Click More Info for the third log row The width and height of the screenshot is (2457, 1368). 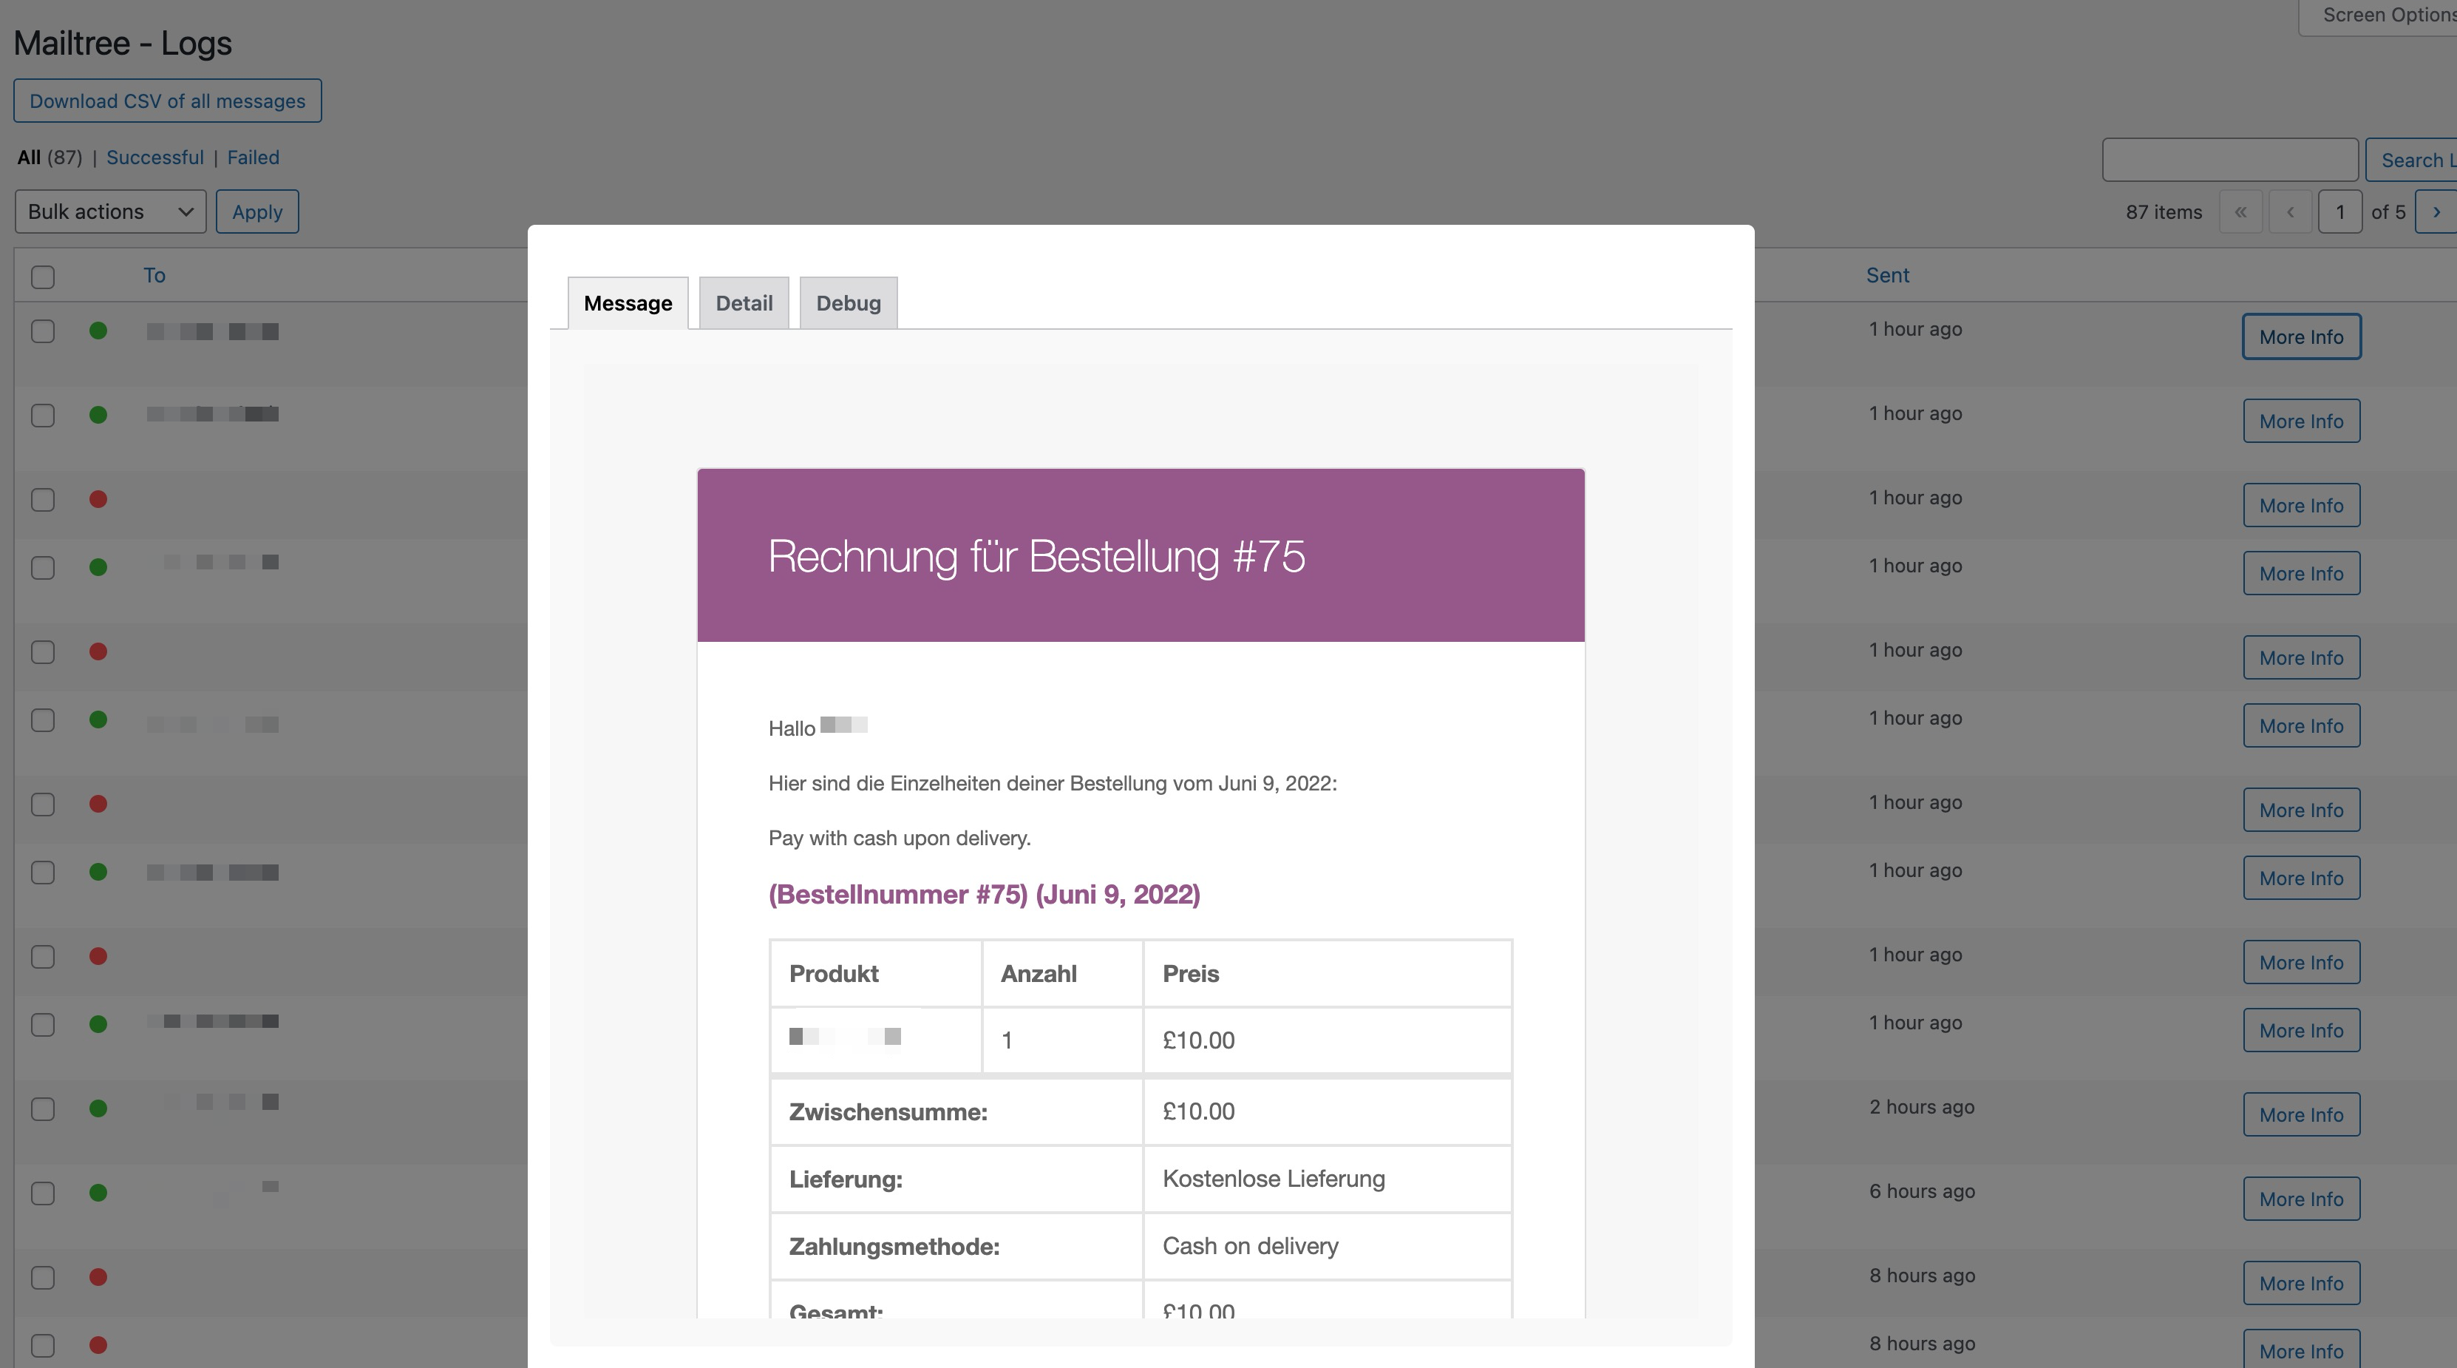[2302, 506]
